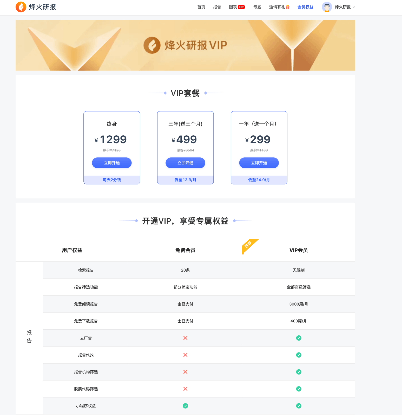Click the 推荐 ribbon on VIP会员 column
Viewport: 402px width, 415px height.
click(249, 245)
